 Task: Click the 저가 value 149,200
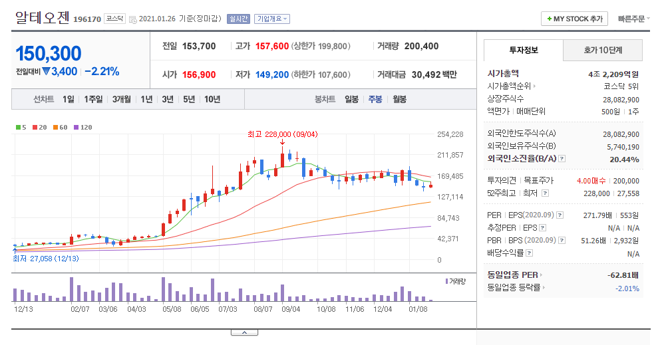coord(272,74)
